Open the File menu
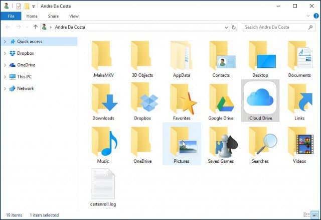 11,16
